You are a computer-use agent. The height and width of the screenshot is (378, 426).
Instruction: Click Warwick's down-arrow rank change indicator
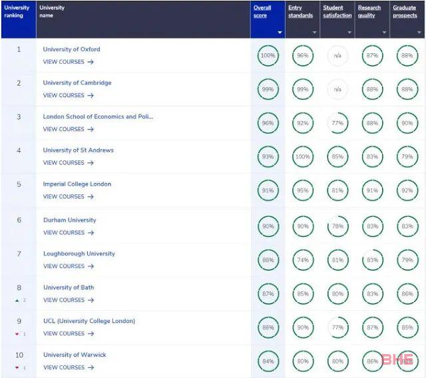(17, 367)
